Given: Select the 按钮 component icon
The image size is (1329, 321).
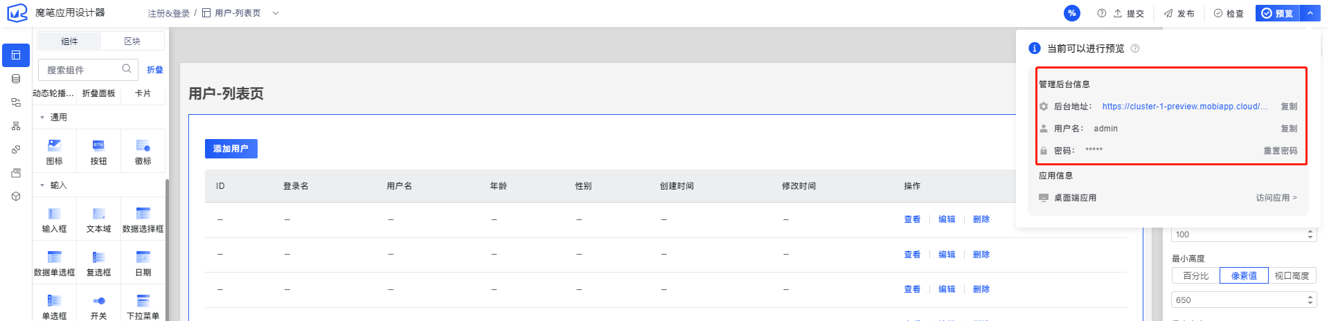Looking at the screenshot, I should 98,145.
